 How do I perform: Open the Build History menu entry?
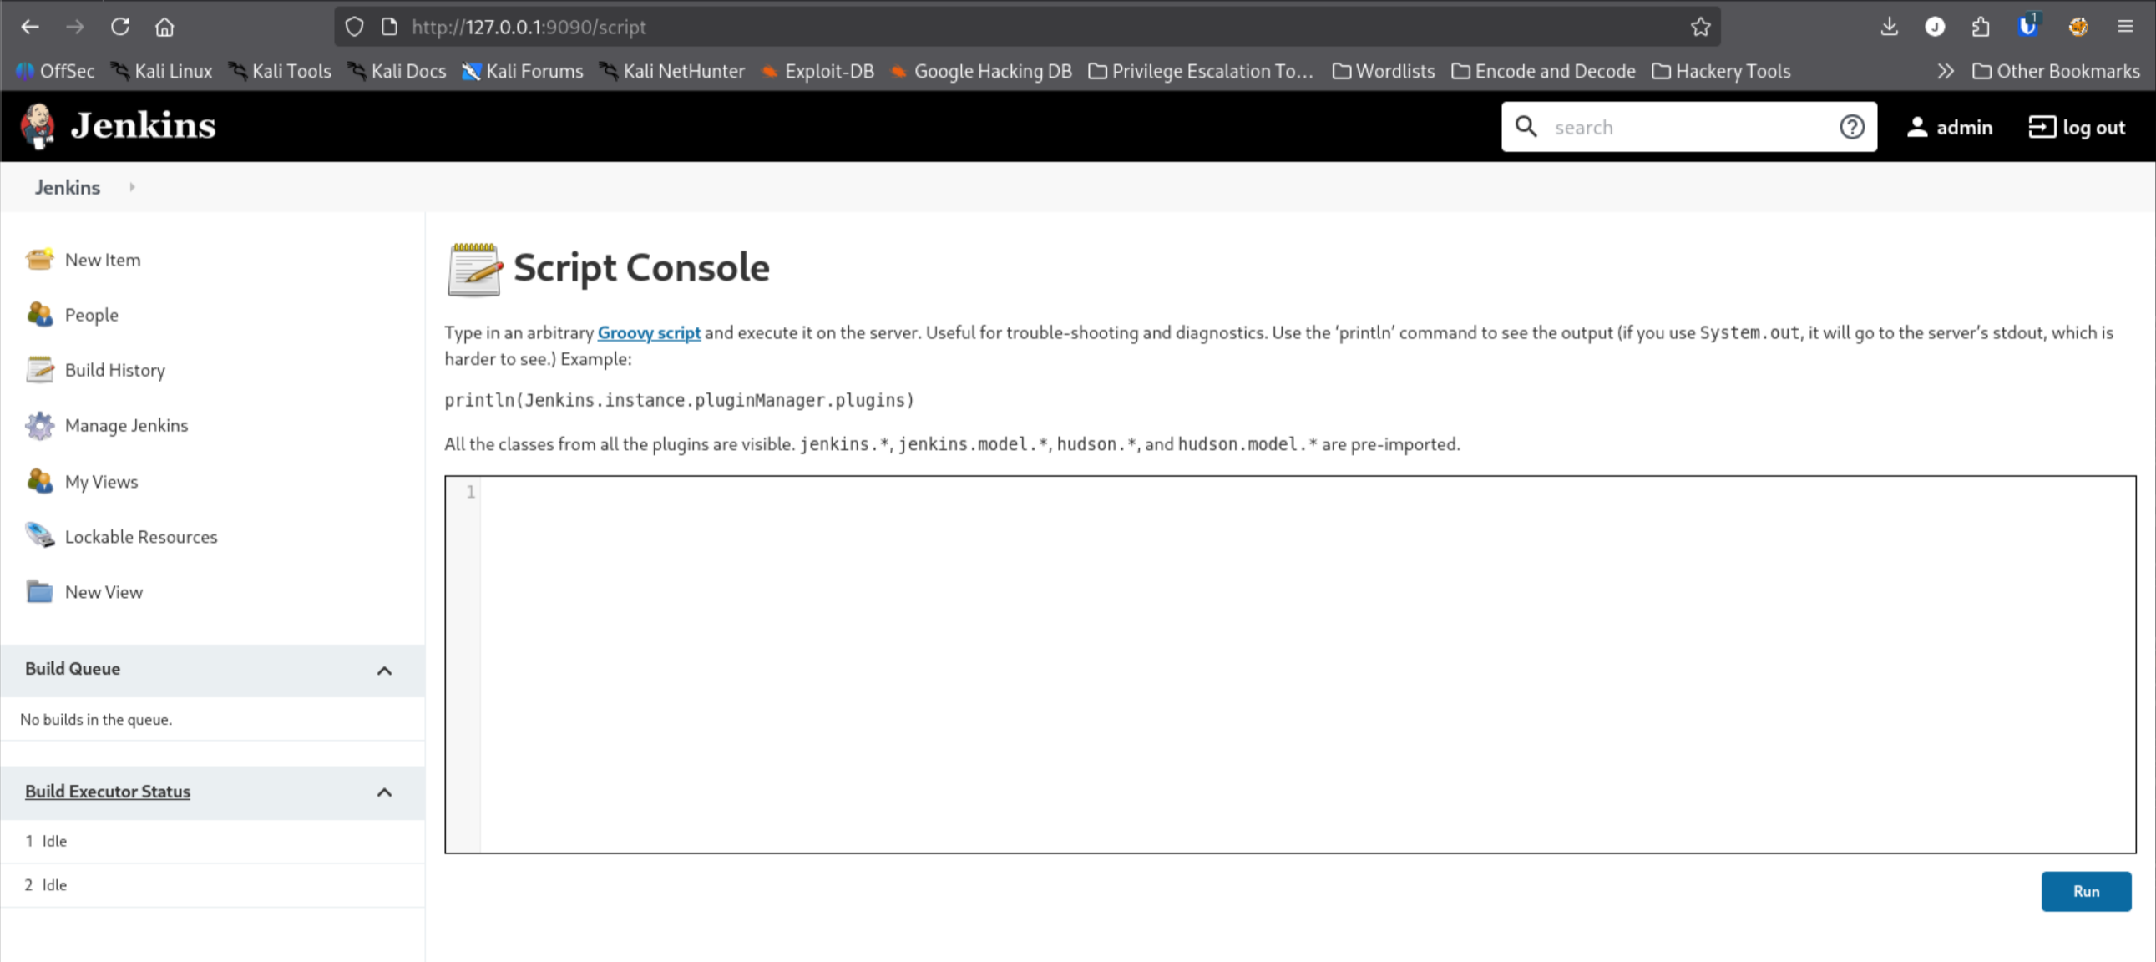tap(115, 371)
